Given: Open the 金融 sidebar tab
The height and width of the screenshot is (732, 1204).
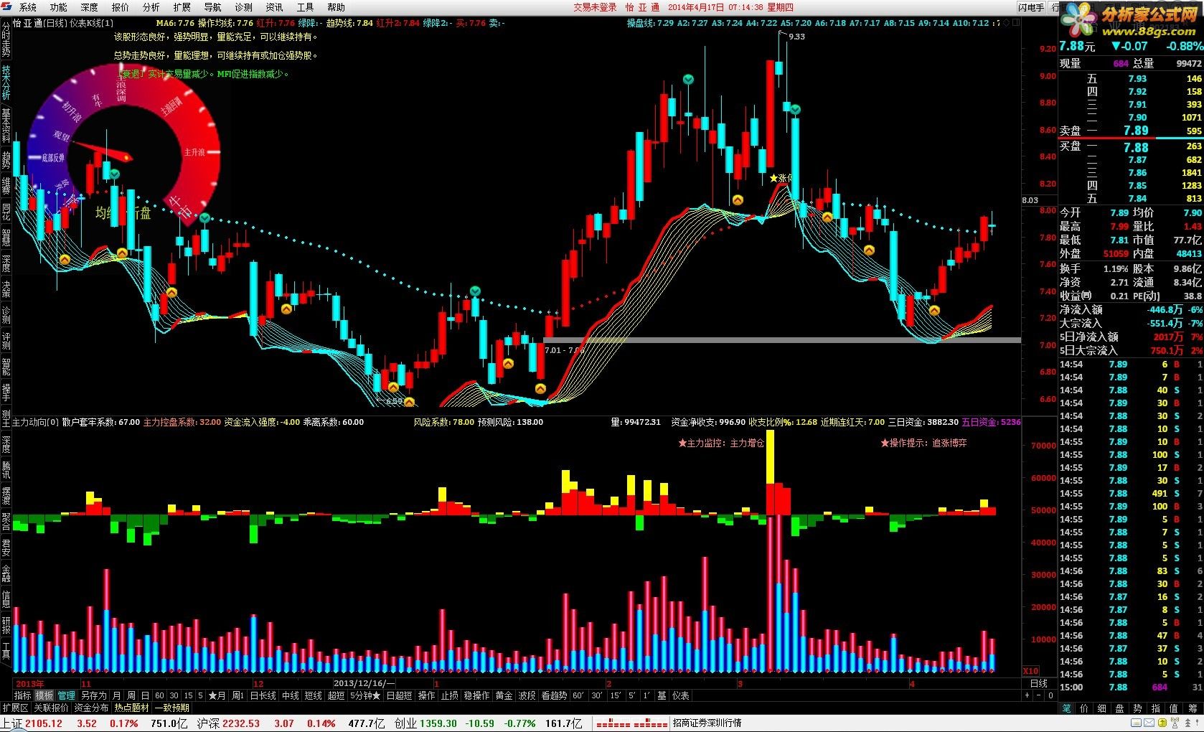Looking at the screenshot, I should coord(6,573).
